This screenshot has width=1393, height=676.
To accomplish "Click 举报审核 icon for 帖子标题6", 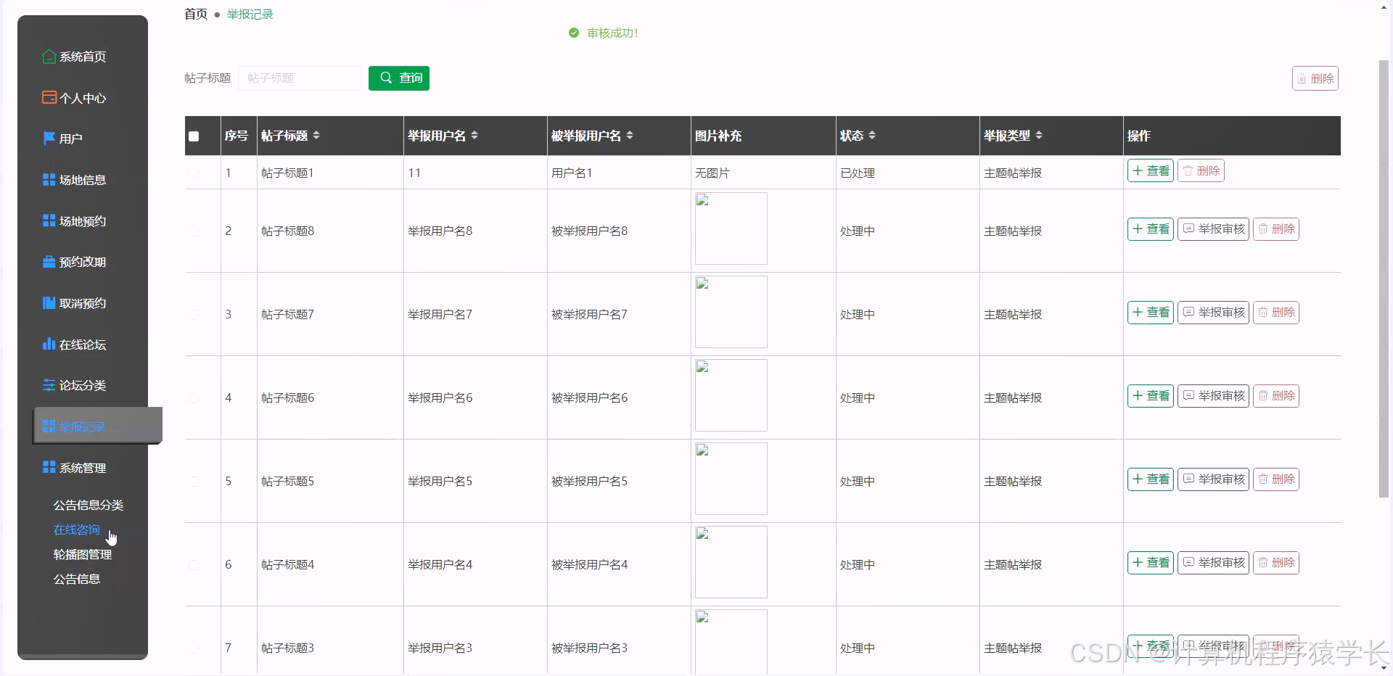I will coord(1188,395).
